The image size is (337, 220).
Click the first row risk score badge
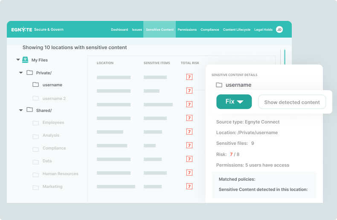(x=189, y=77)
